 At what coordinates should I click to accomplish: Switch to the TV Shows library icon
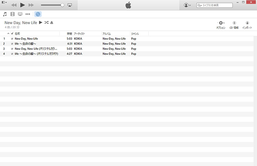pyautogui.click(x=20, y=14)
